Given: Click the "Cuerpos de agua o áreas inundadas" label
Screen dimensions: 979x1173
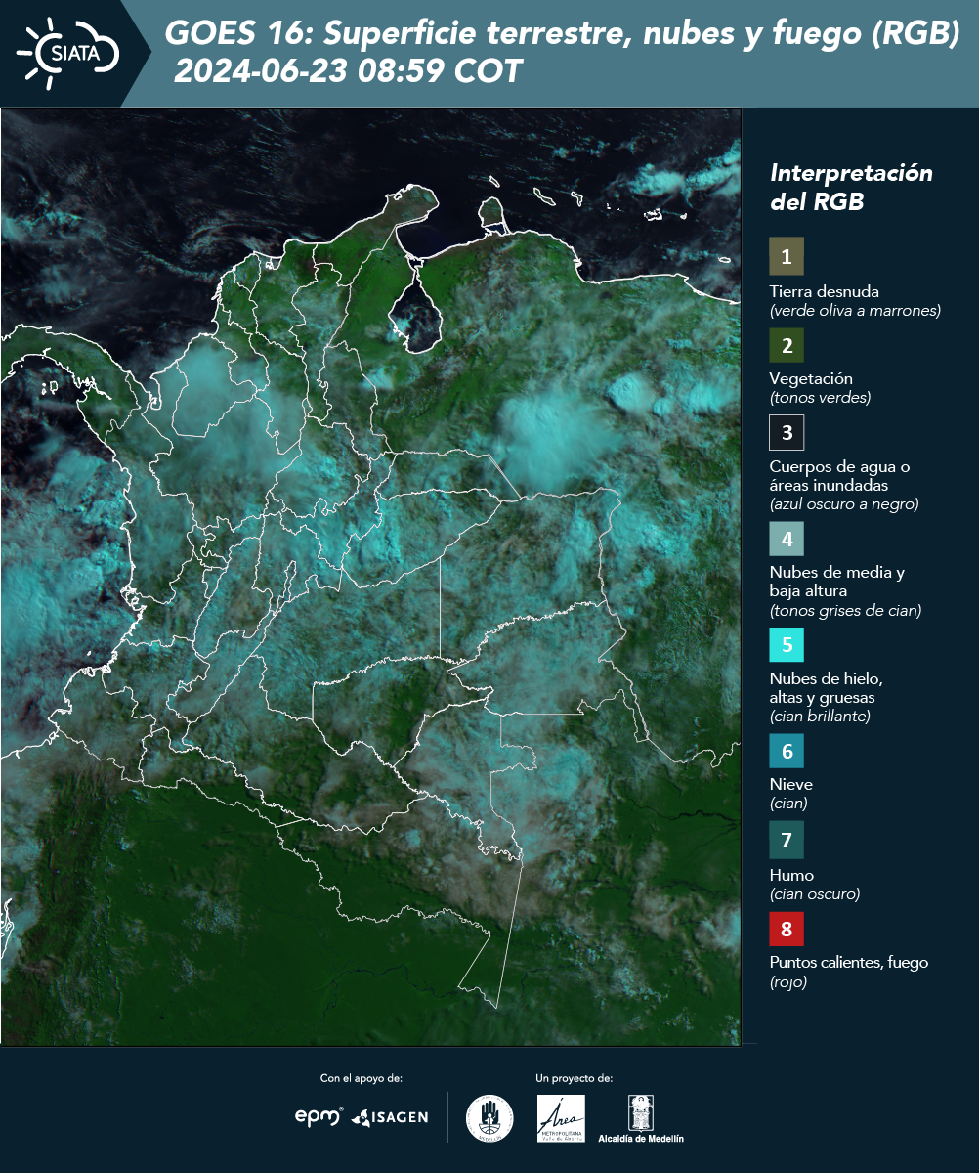Looking at the screenshot, I should 840,476.
